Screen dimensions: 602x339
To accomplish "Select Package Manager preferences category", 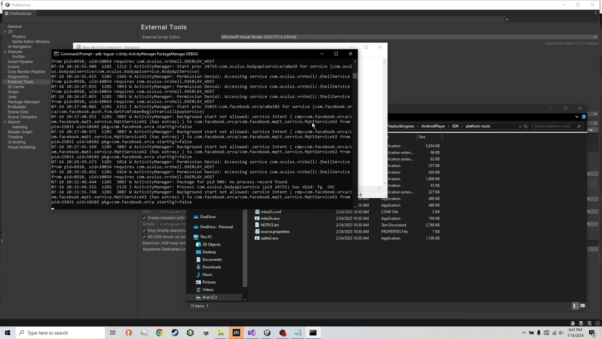I will (24, 102).
